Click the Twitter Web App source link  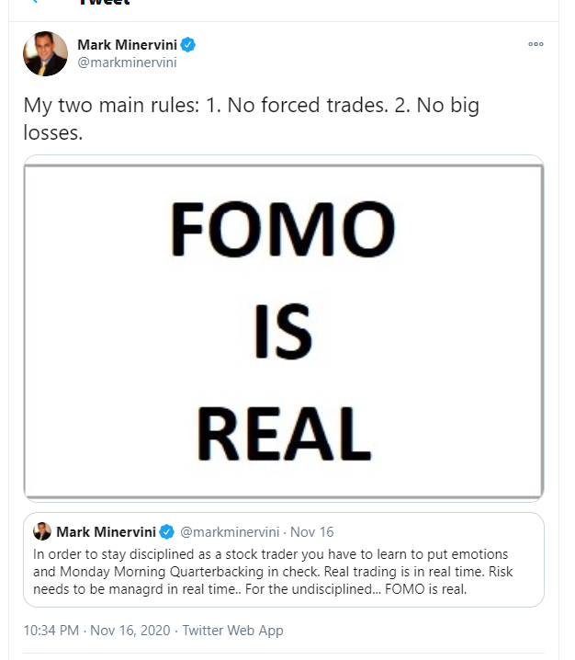click(232, 631)
